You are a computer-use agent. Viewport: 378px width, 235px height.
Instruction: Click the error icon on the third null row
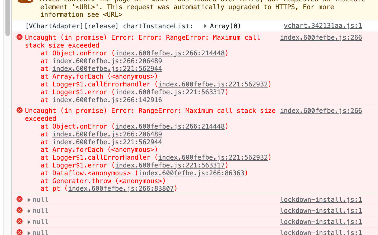pos(19,221)
